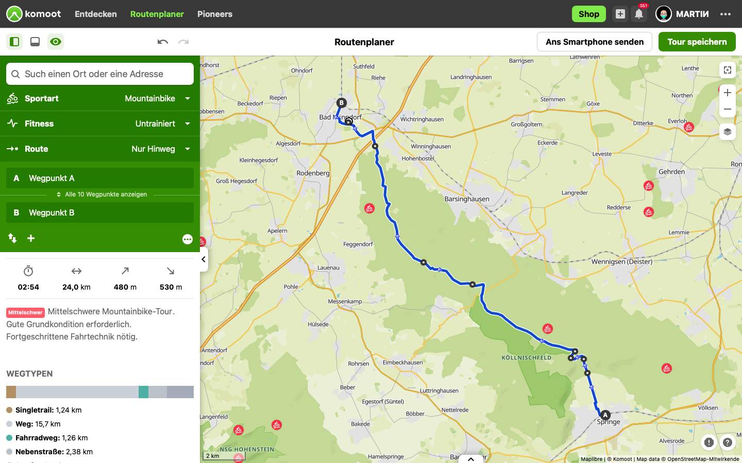Focus the place or address search field

(x=100, y=74)
